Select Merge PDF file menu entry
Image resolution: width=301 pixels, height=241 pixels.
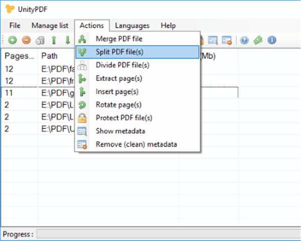tap(137, 39)
